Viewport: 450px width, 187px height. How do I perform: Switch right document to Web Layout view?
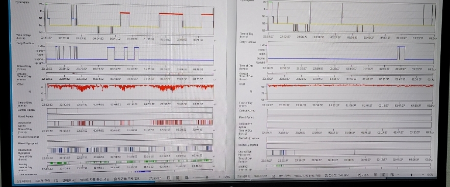point(392,175)
